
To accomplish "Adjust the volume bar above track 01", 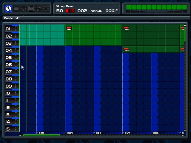I will (12, 25).
